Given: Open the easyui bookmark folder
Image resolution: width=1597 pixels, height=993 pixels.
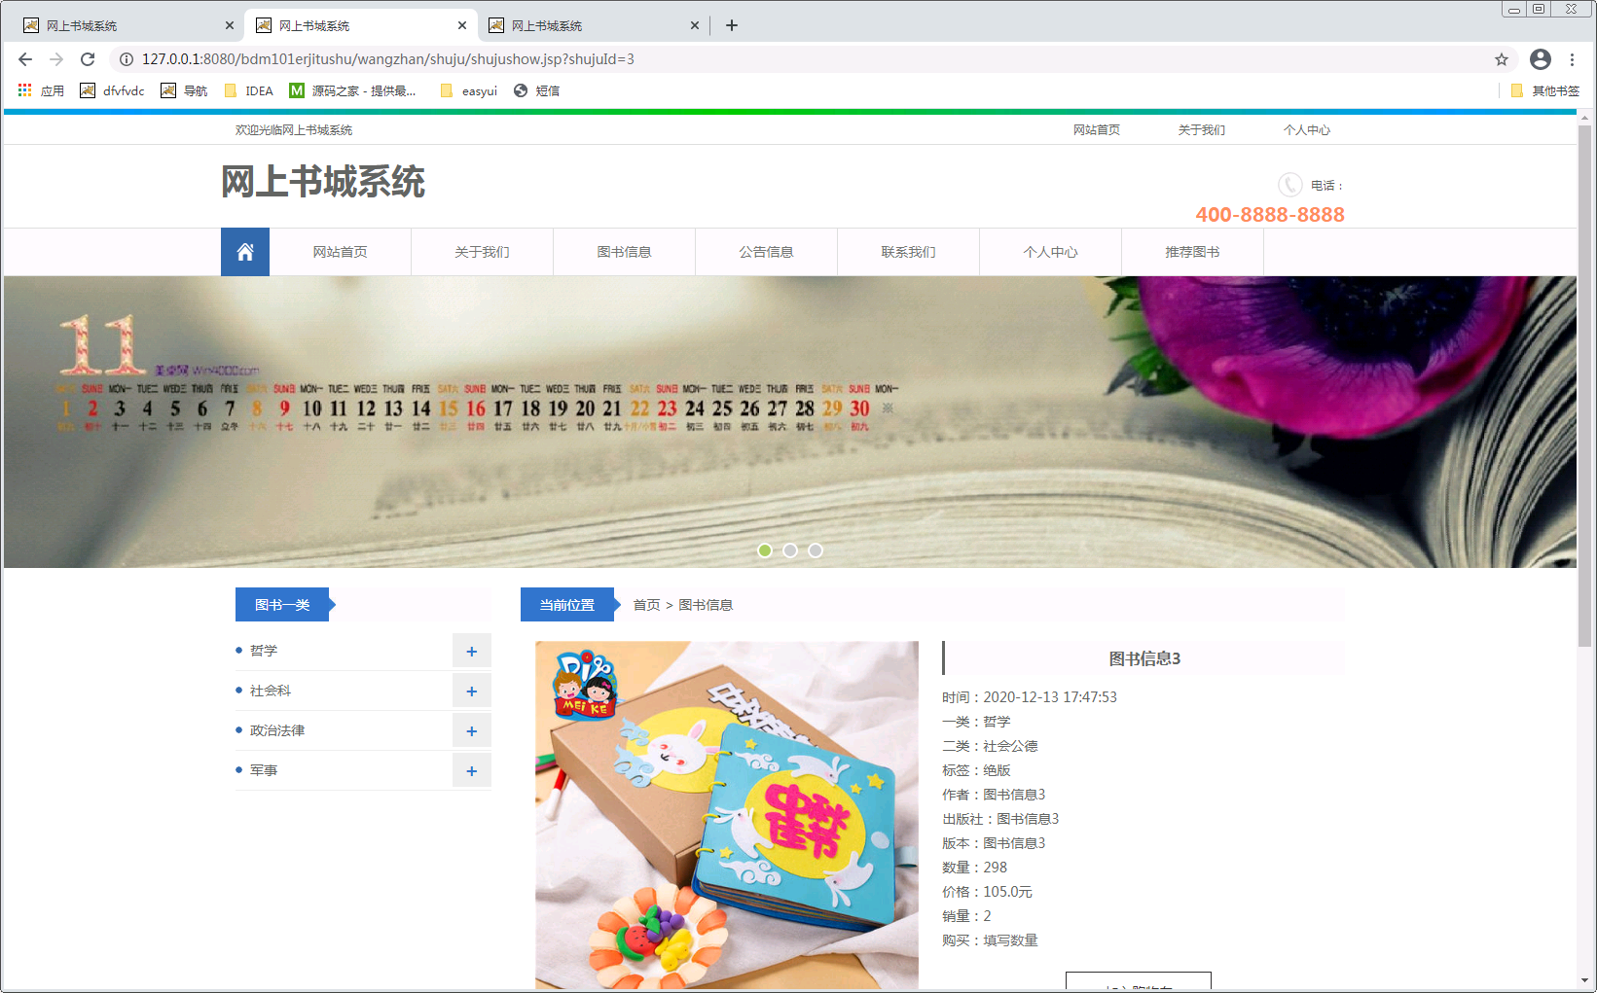Looking at the screenshot, I should [x=469, y=90].
